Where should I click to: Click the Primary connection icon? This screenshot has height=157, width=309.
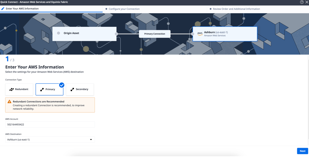42,90
